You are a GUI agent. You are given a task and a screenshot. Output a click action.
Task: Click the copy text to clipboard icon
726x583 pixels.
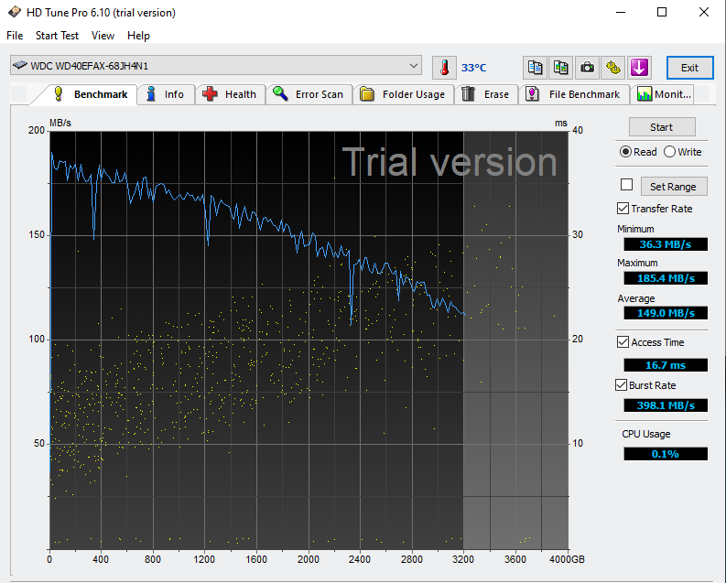point(536,68)
